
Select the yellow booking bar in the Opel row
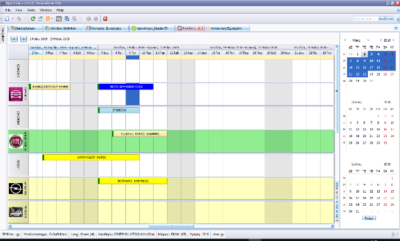133,181
